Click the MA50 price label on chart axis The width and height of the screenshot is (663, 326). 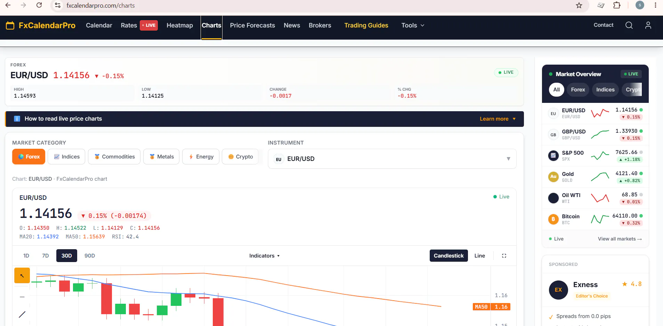pos(491,307)
